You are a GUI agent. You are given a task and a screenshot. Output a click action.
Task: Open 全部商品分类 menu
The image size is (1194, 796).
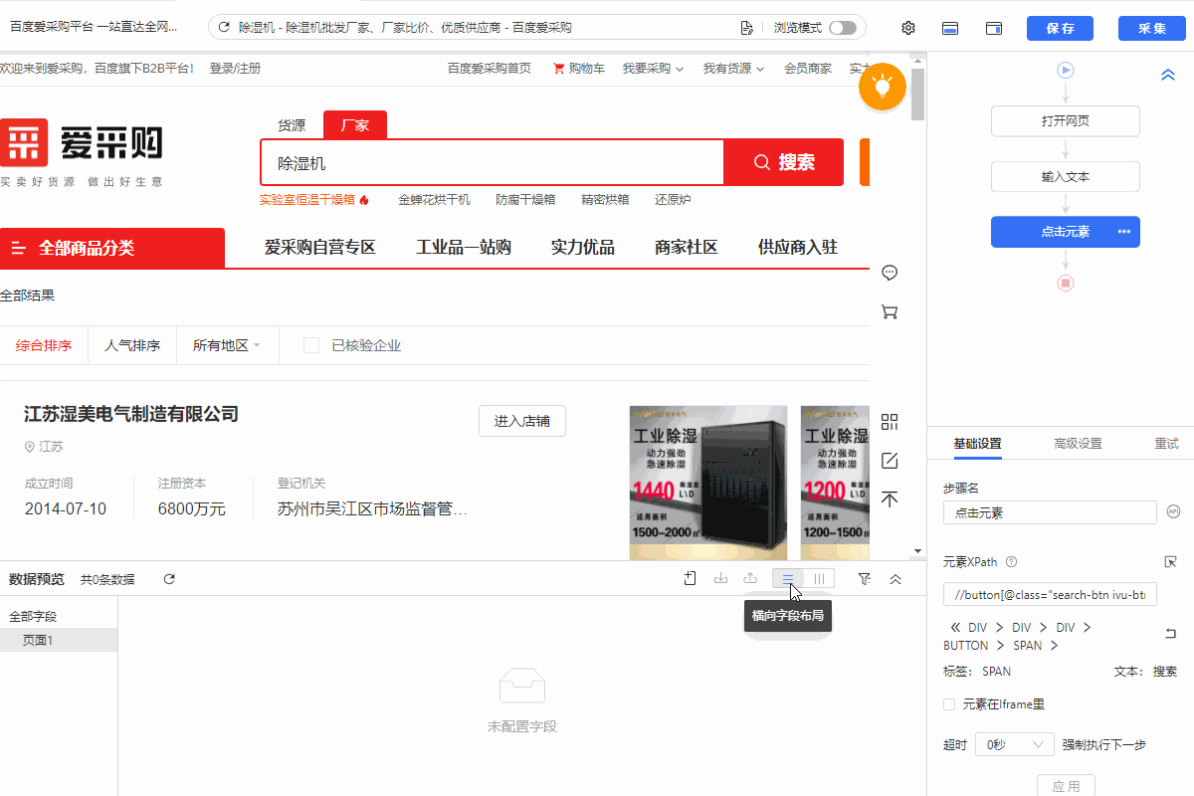(x=112, y=248)
